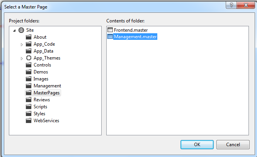This screenshot has width=257, height=157.
Task: Expand the App_Code folder
Action: coord(22,44)
